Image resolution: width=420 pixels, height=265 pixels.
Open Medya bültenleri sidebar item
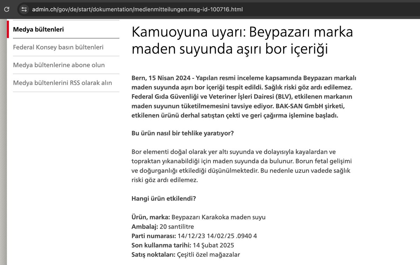point(63,29)
